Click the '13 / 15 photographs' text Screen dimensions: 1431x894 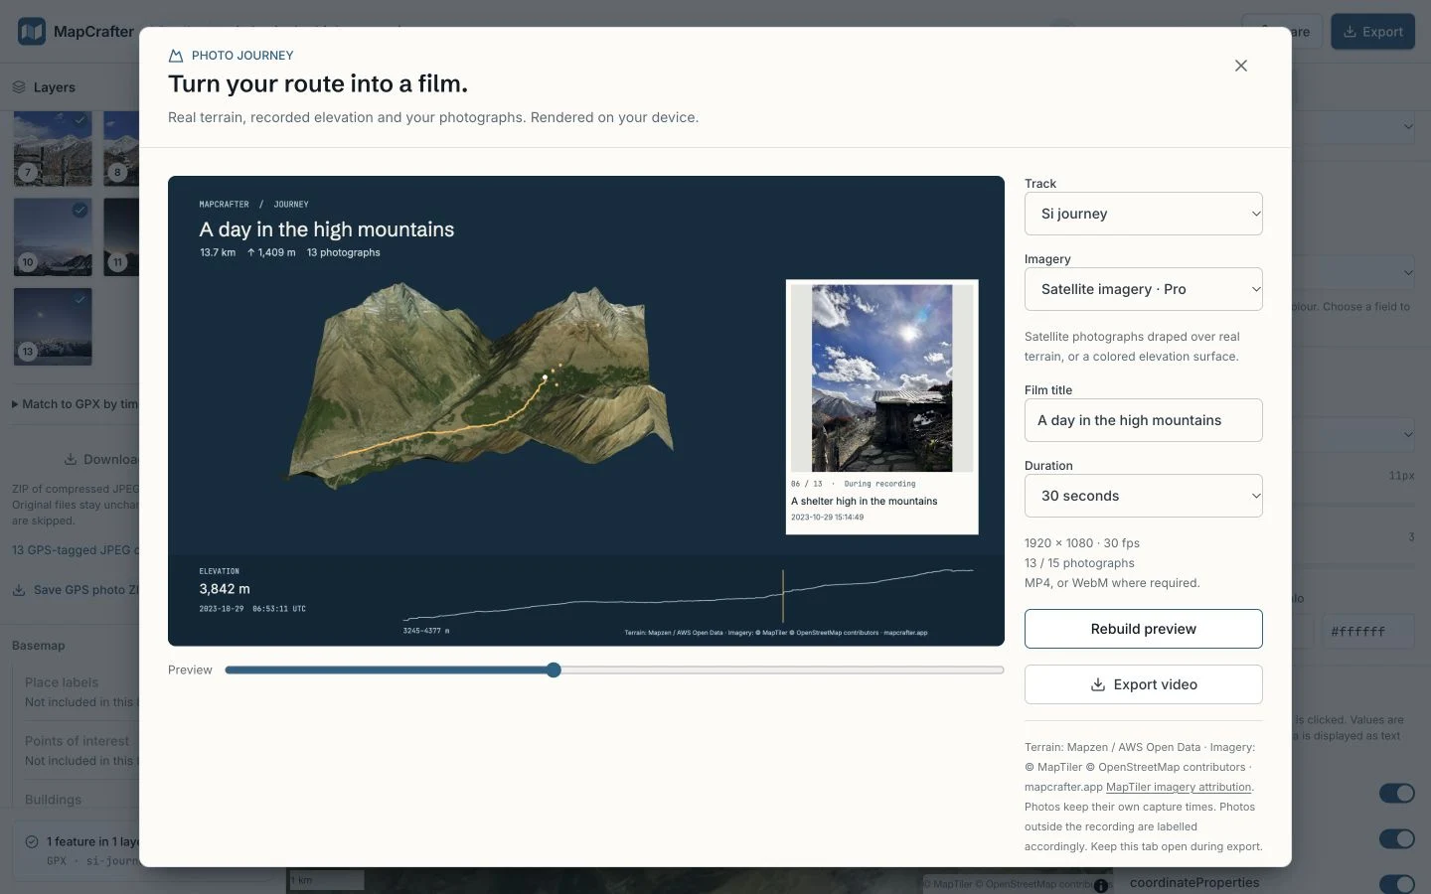[1079, 563]
